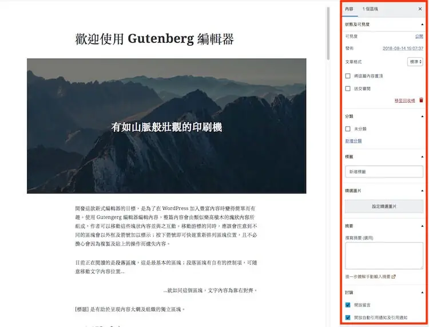Viewport: 429px width, 327px height.
Task: Collapse the 分類 section arrow
Action: pos(422,116)
